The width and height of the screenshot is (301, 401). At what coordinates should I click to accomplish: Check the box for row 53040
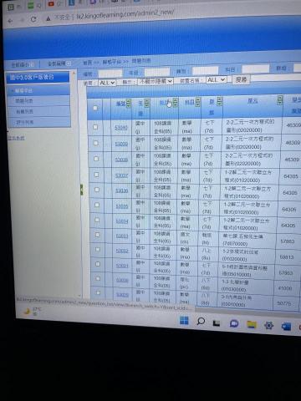click(x=95, y=127)
